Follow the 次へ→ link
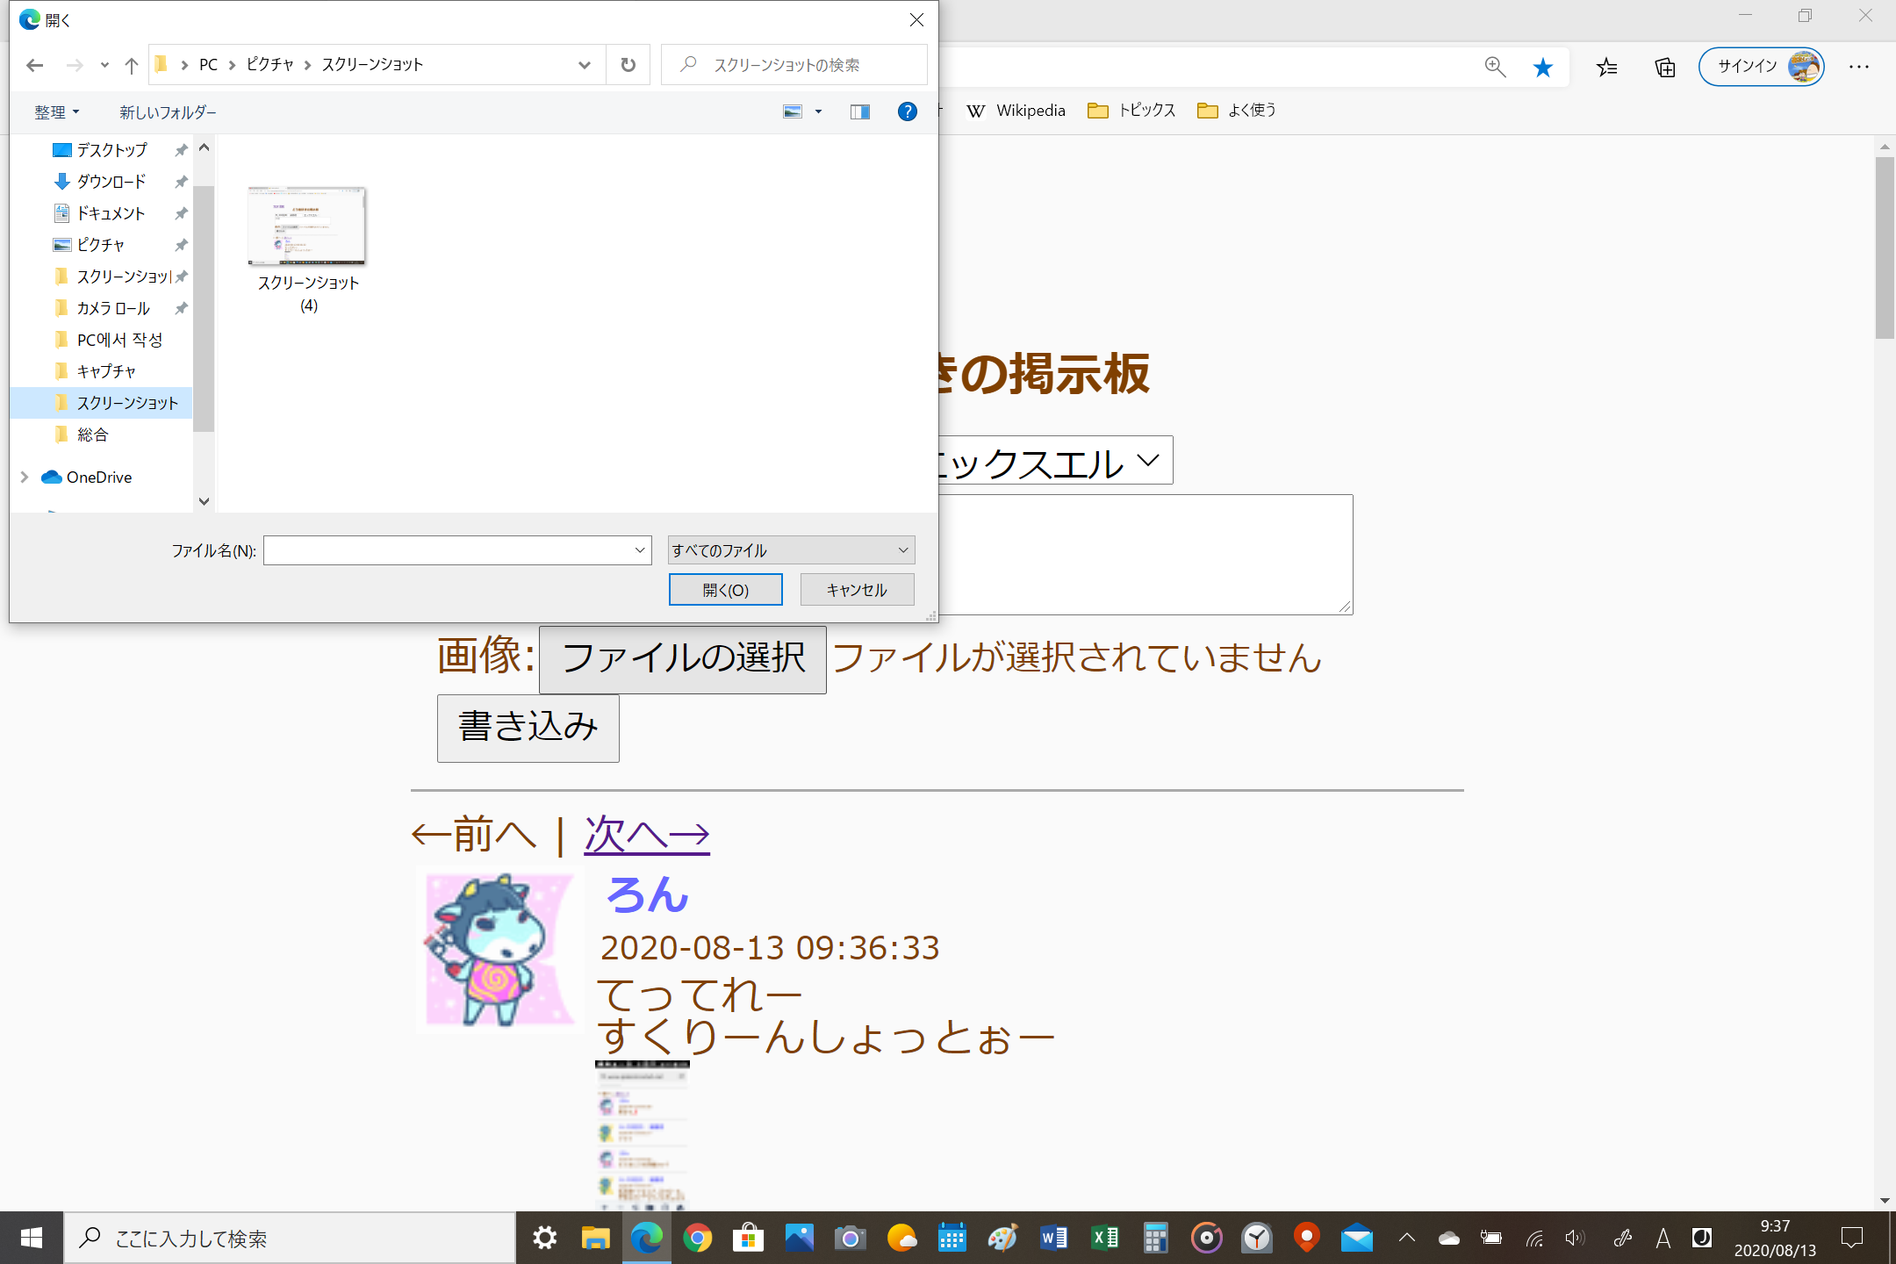This screenshot has width=1896, height=1264. 647,834
